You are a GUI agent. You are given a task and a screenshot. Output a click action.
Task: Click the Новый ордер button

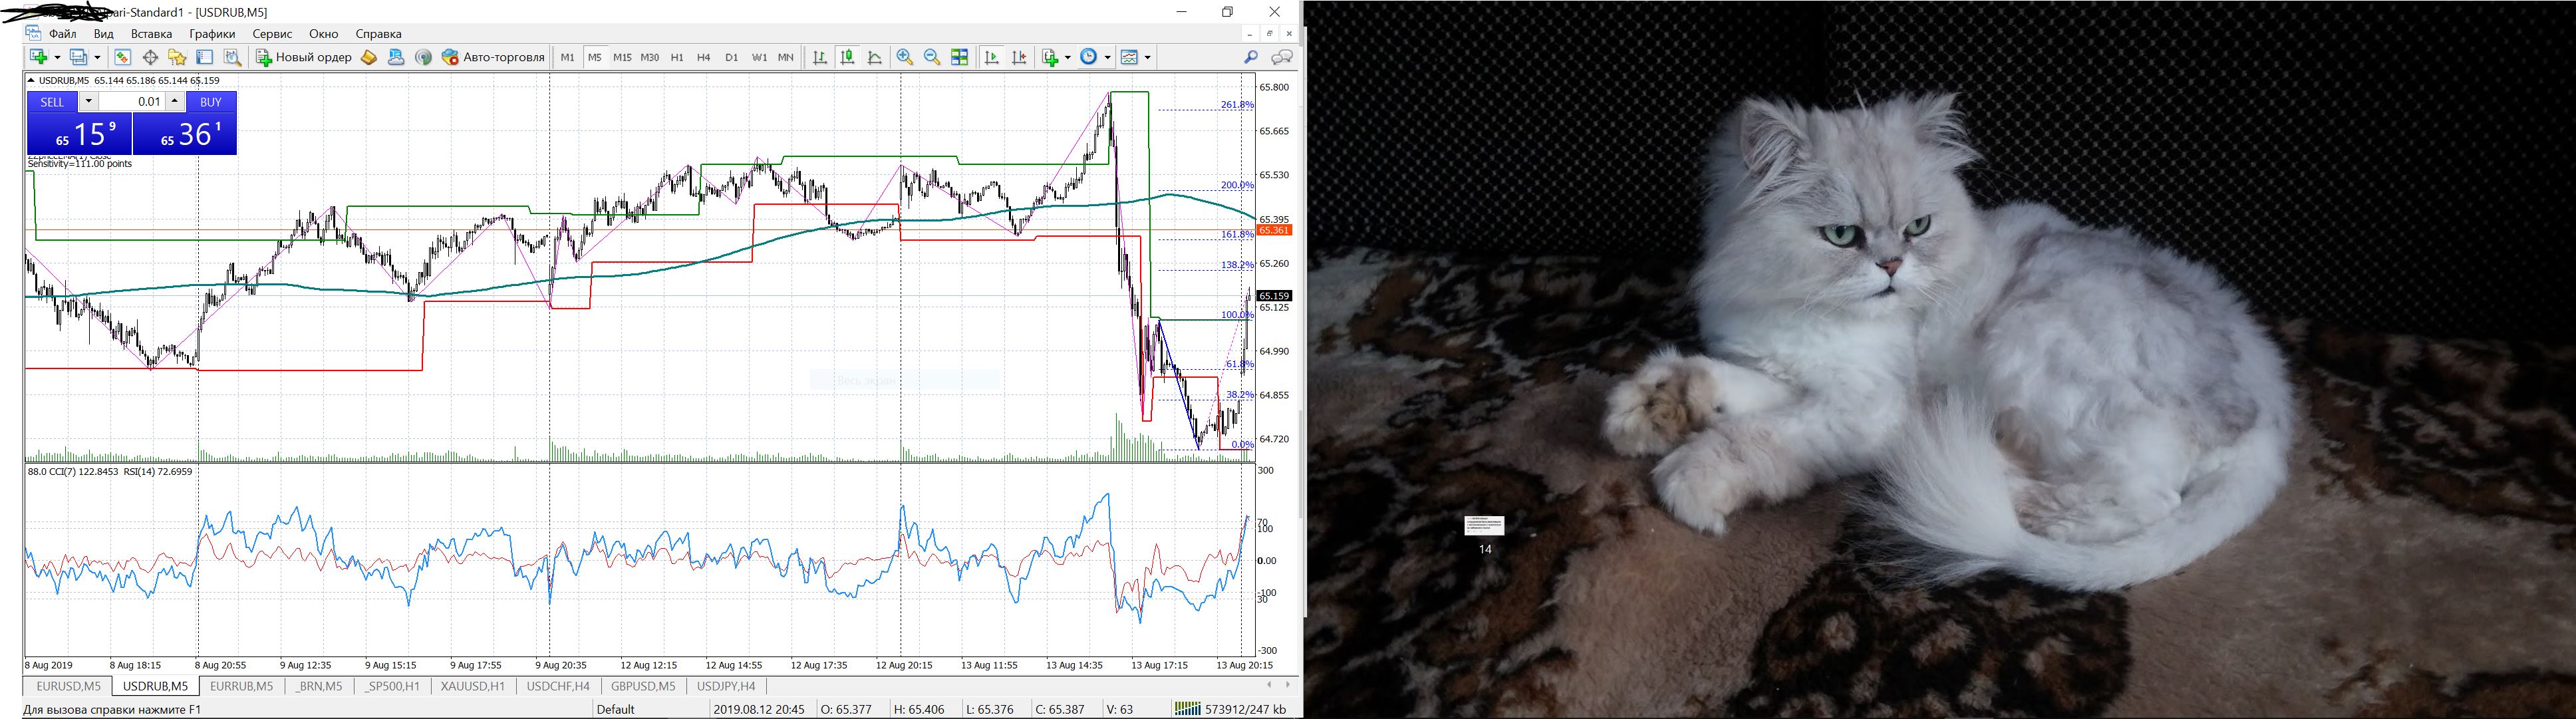304,57
